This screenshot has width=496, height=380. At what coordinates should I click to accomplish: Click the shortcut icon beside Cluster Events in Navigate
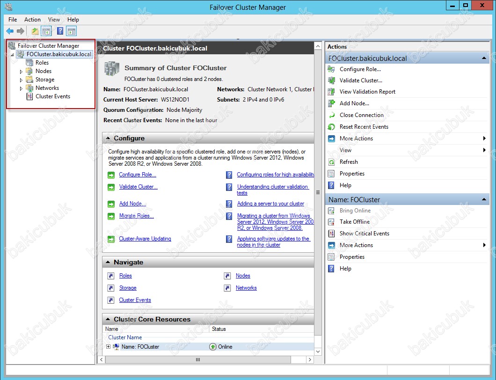point(111,300)
